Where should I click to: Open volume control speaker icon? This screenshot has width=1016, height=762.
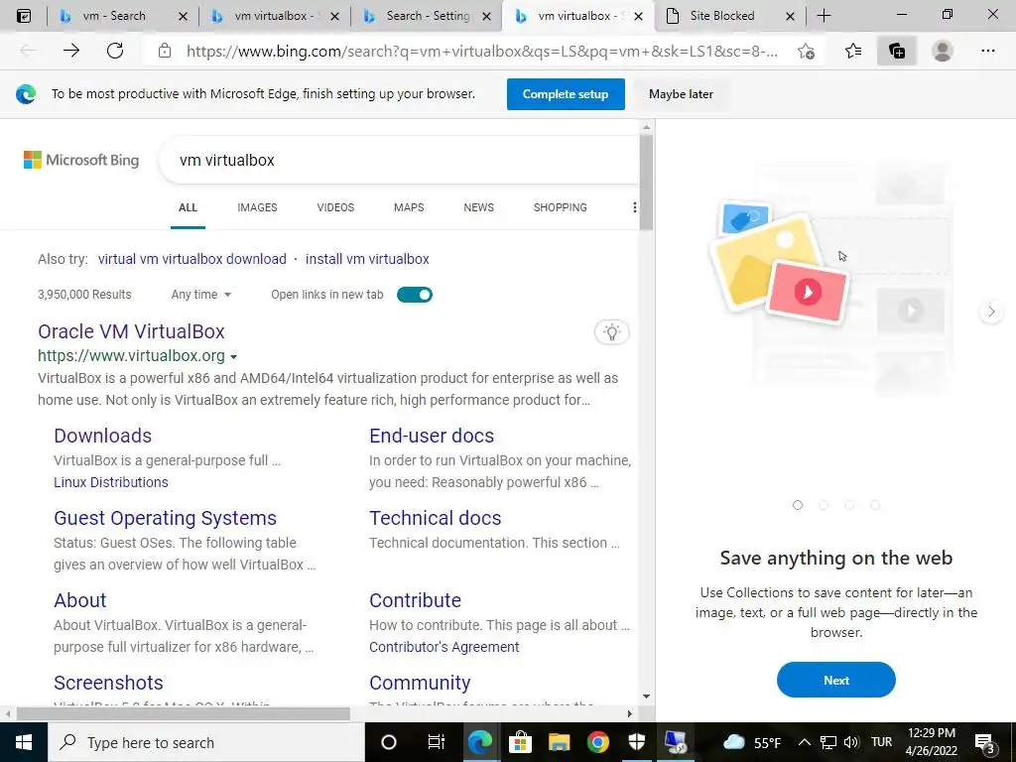click(x=851, y=742)
